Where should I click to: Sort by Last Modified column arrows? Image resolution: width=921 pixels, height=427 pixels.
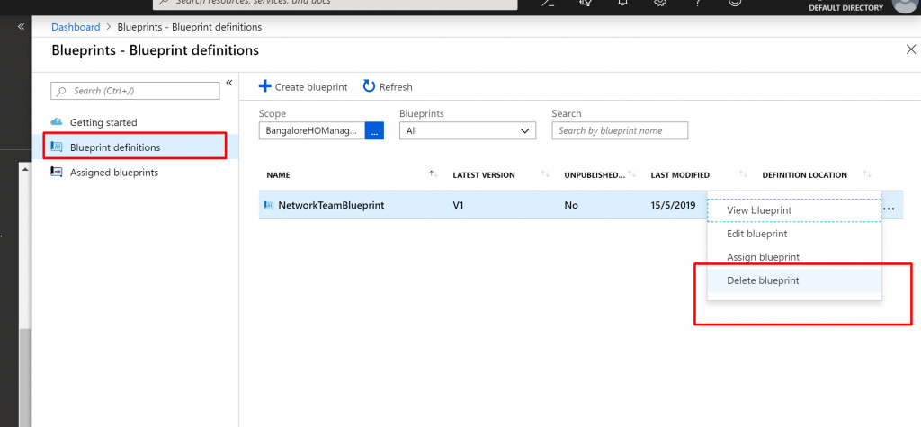743,174
